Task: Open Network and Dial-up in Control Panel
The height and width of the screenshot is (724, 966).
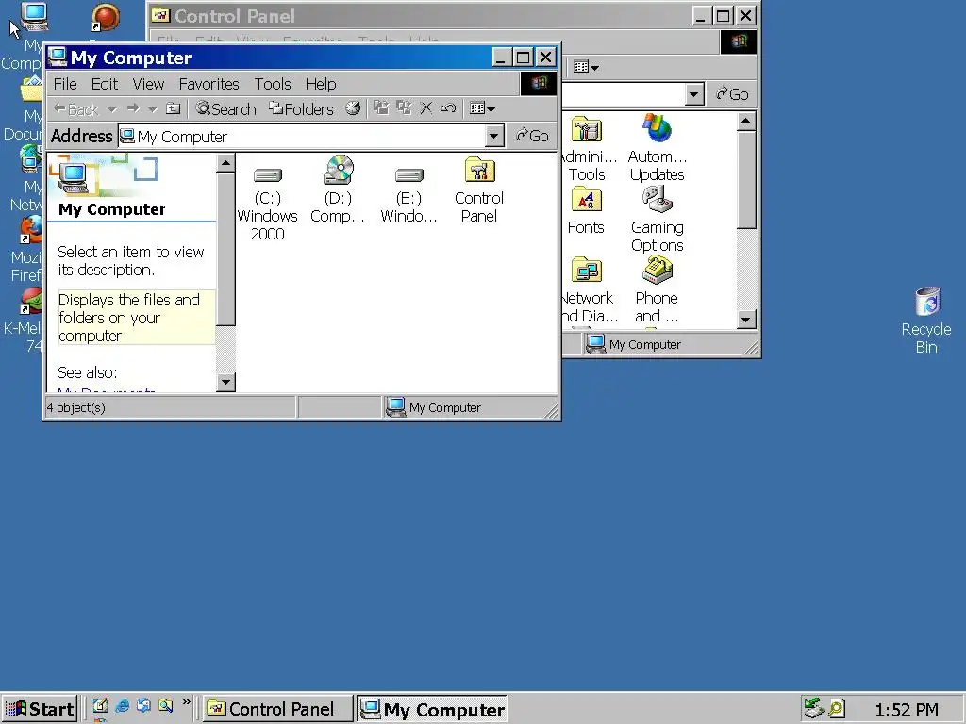Action: (589, 290)
